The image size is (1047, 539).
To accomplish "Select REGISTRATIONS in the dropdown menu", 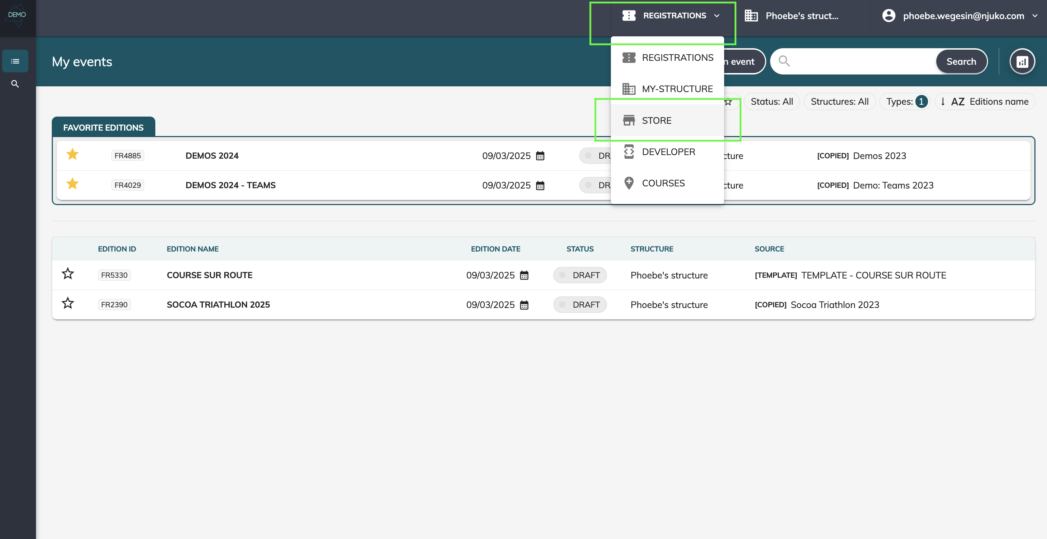I will pyautogui.click(x=667, y=58).
